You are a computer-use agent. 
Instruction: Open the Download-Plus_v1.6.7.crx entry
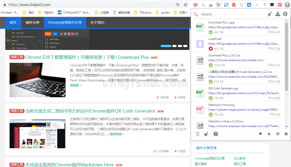tap(238, 60)
